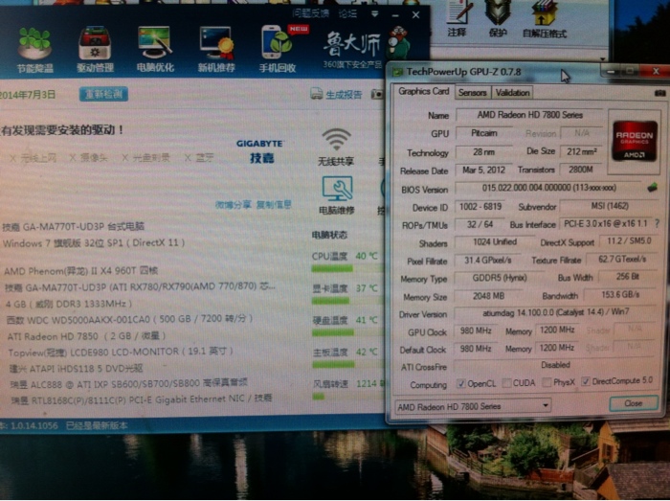
Task: Click the Topview LCDE980 monitor row
Action: click(121, 352)
